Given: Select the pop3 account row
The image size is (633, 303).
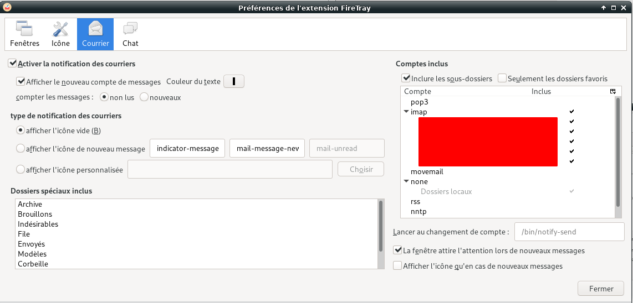Looking at the screenshot, I should 420,102.
